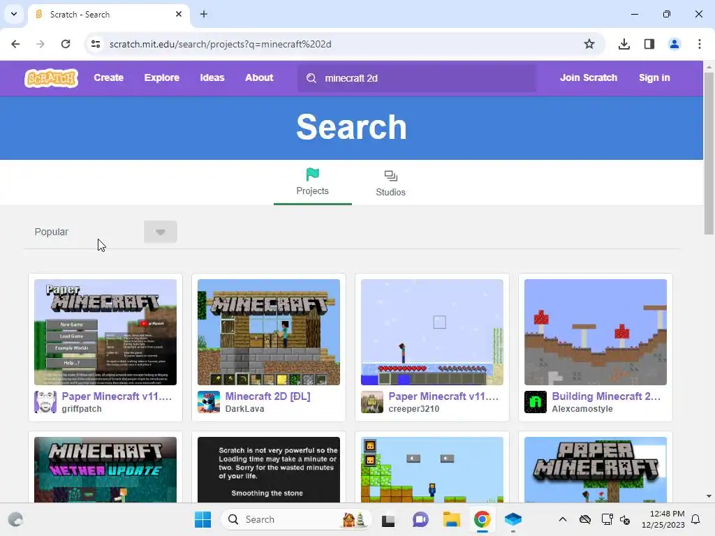The height and width of the screenshot is (536, 715).
Task: Open the bottom-row Paper Minecraft tree thumbnail
Action: (x=596, y=470)
